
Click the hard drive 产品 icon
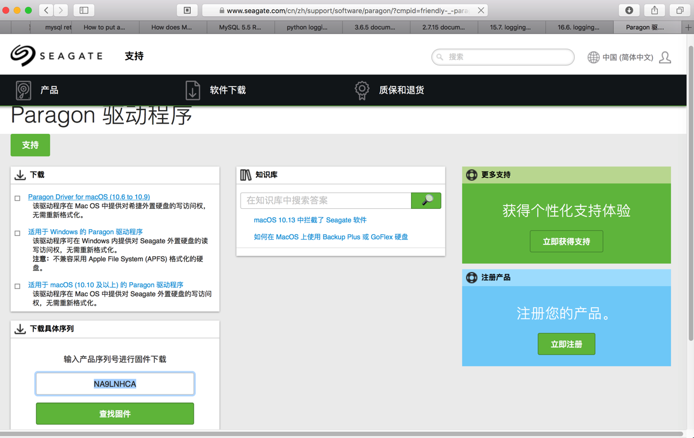[x=23, y=90]
